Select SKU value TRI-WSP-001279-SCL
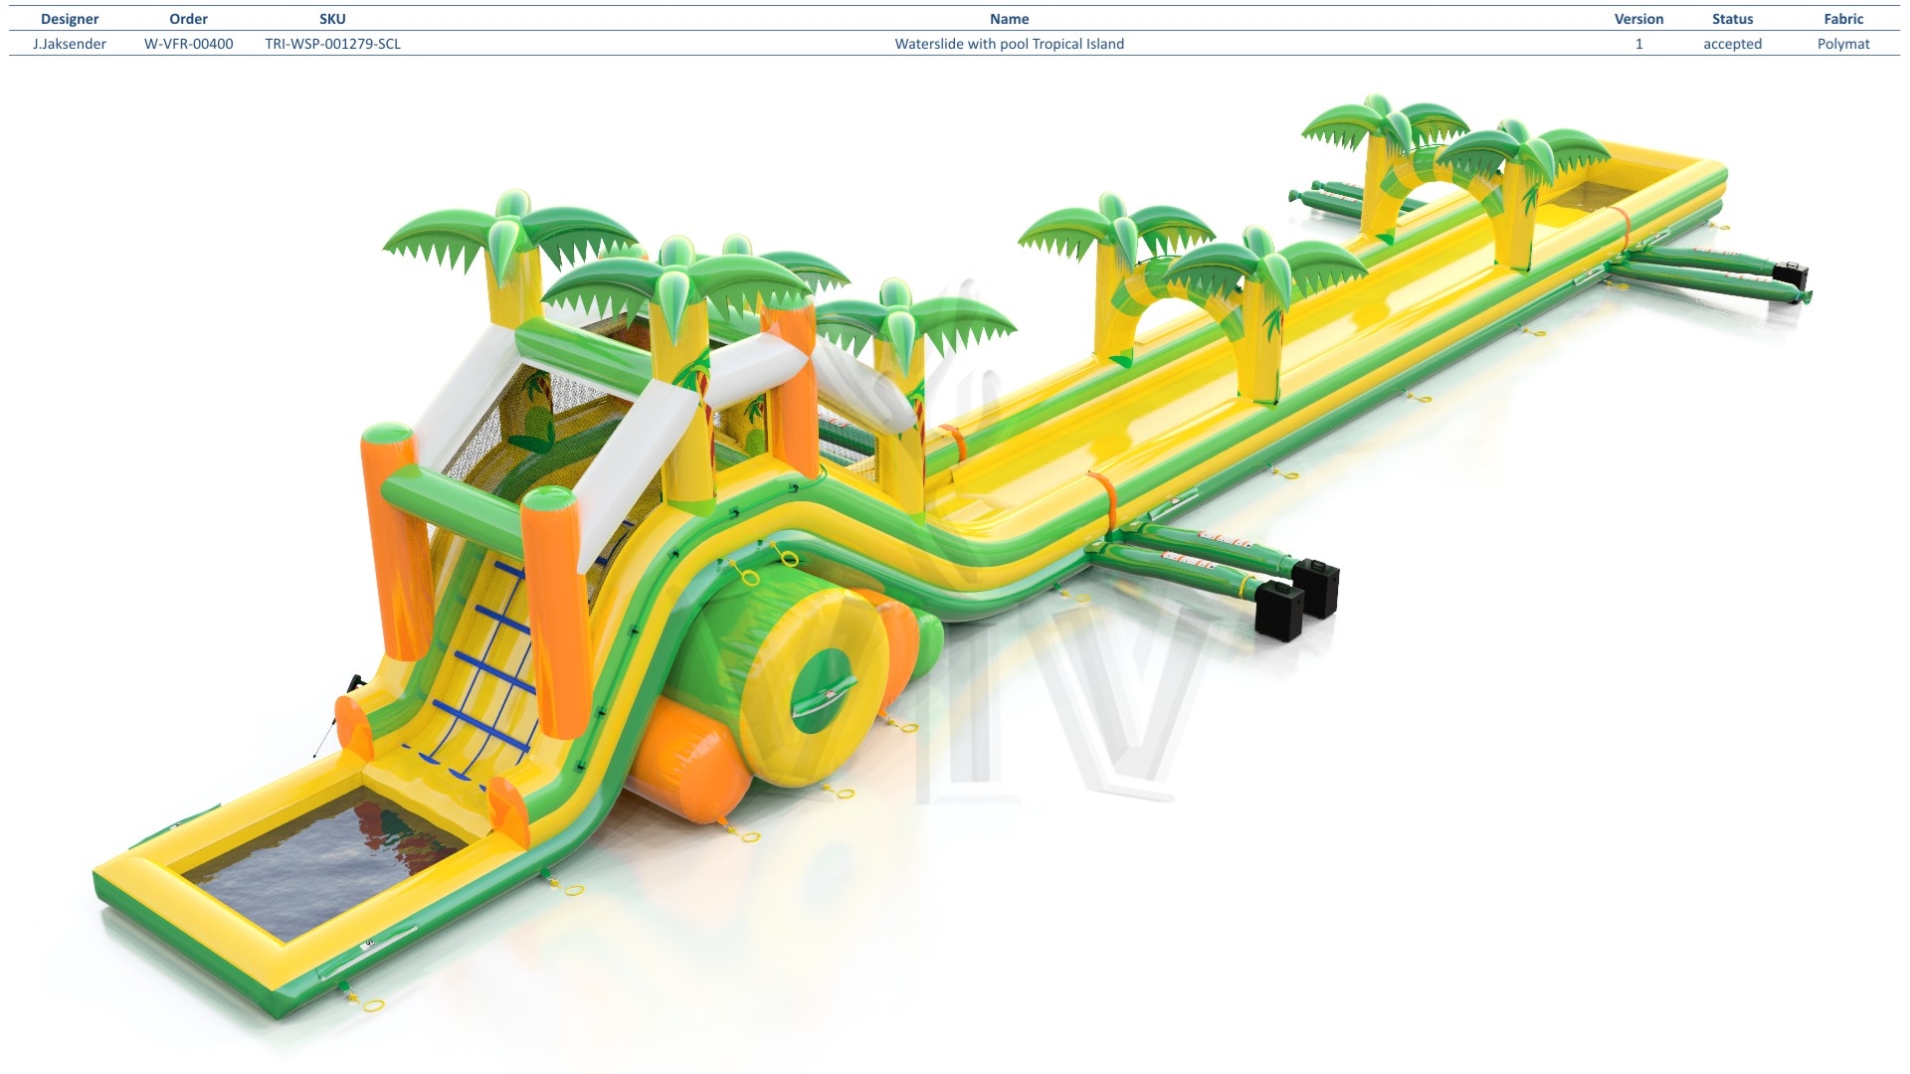Screen dimensions: 1910x1074 coord(332,44)
